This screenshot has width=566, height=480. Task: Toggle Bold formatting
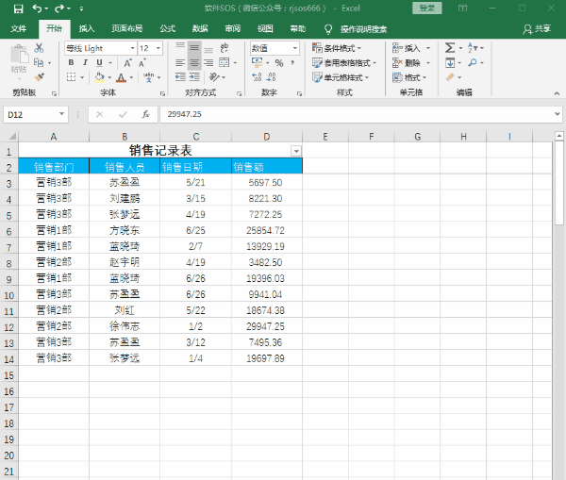click(71, 63)
